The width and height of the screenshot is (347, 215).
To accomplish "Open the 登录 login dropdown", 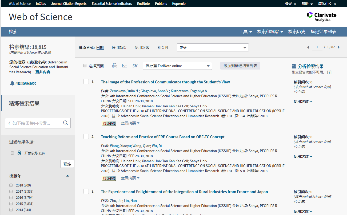I will [290, 4].
